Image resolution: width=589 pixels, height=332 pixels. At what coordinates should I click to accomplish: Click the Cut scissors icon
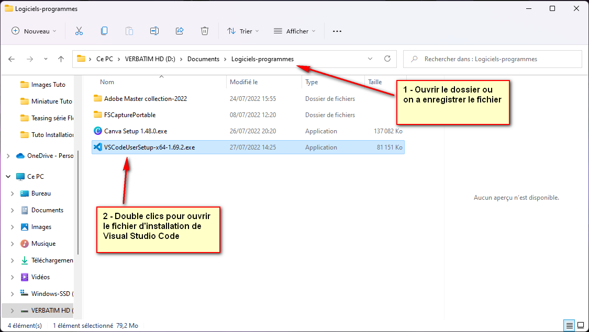tap(79, 31)
